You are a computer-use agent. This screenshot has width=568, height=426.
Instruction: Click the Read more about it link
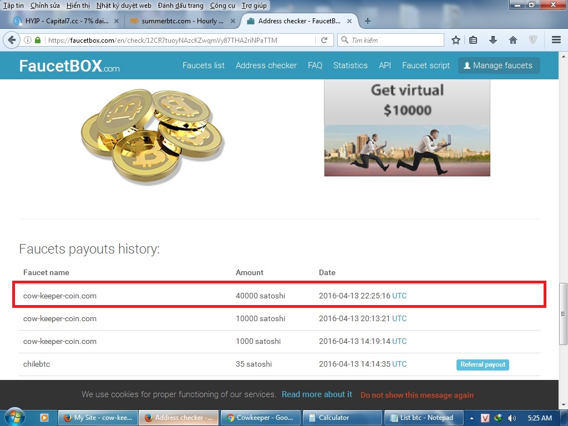pos(317,394)
